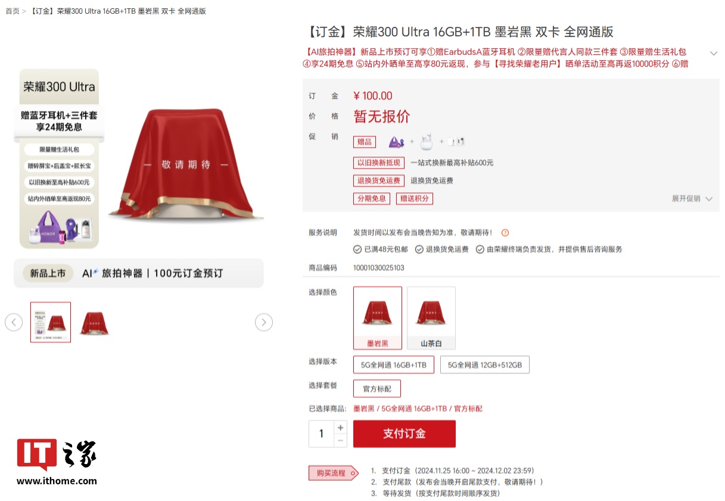Image resolution: width=725 pixels, height=501 pixels.
Task: Select 官方标配 package option
Action: [377, 388]
